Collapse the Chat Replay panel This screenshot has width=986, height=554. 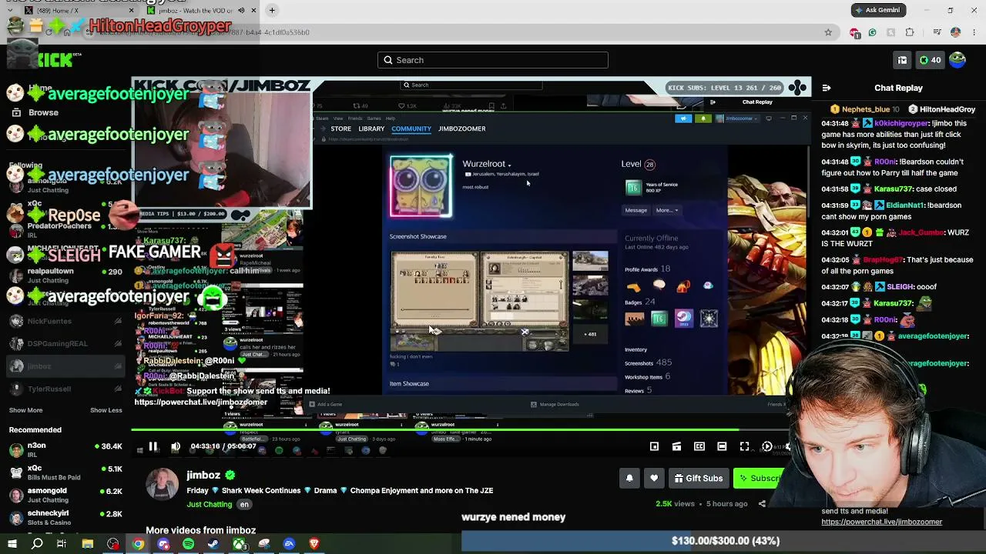[x=826, y=88]
